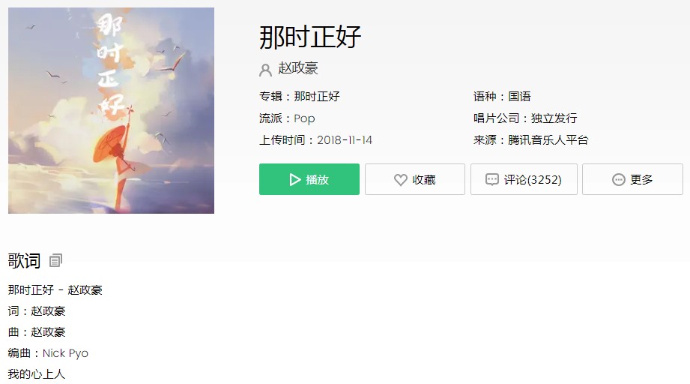Click lyric line 我的心上人
The height and width of the screenshot is (384, 690).
pos(37,374)
